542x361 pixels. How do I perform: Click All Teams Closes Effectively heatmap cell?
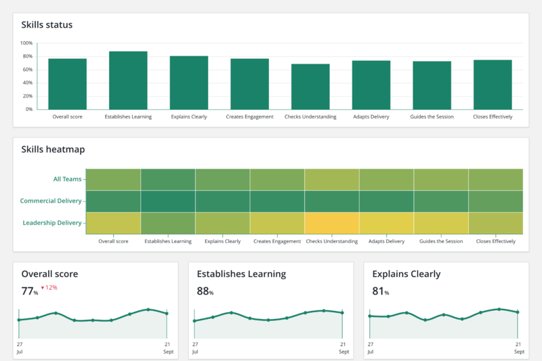(496, 179)
